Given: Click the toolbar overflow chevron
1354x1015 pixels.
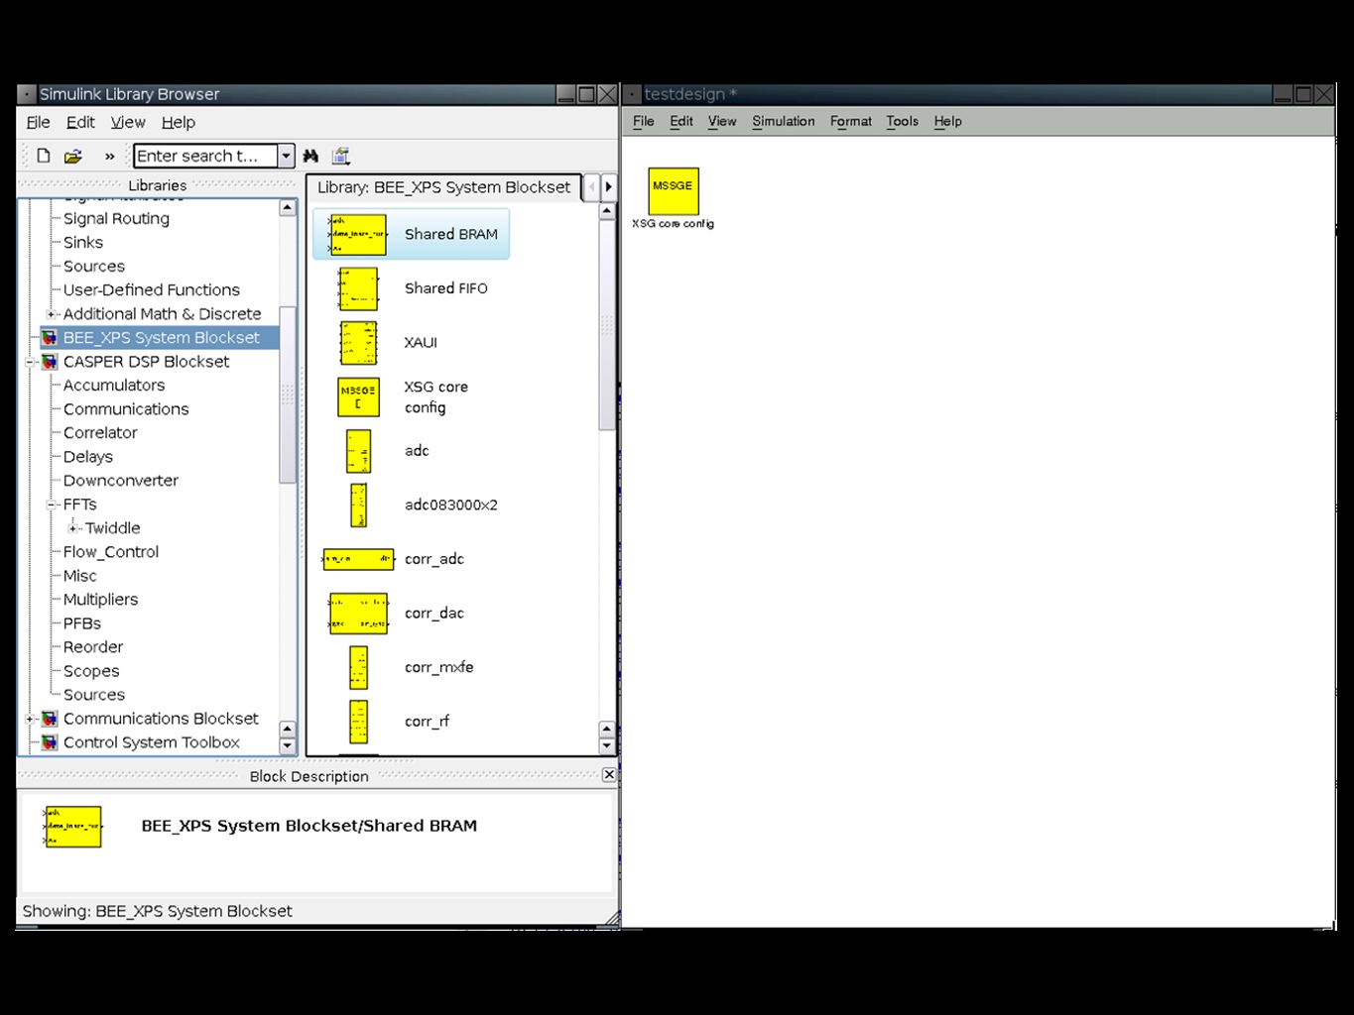Looking at the screenshot, I should (x=110, y=157).
